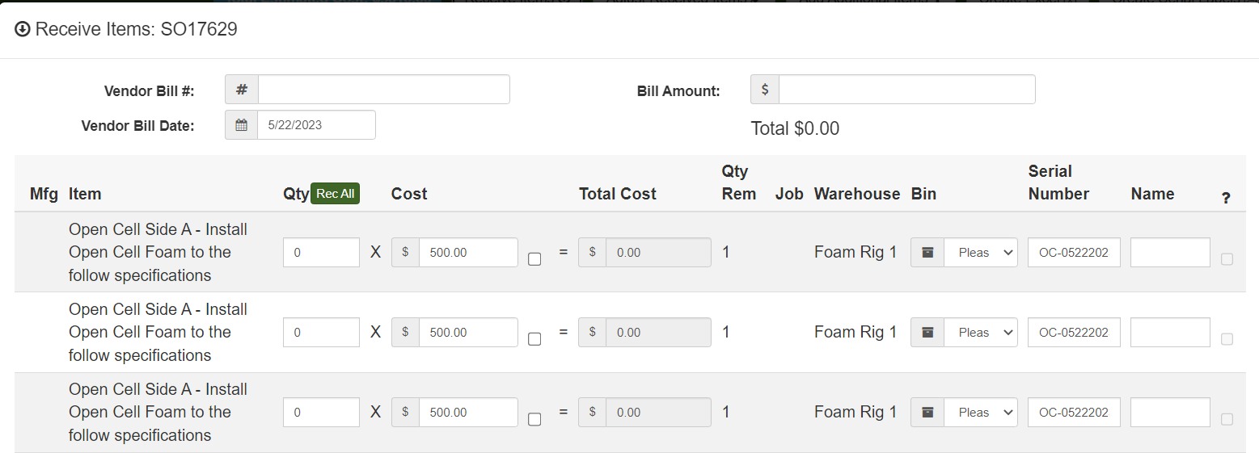Expand the Bin dropdown in the third row

pos(981,413)
